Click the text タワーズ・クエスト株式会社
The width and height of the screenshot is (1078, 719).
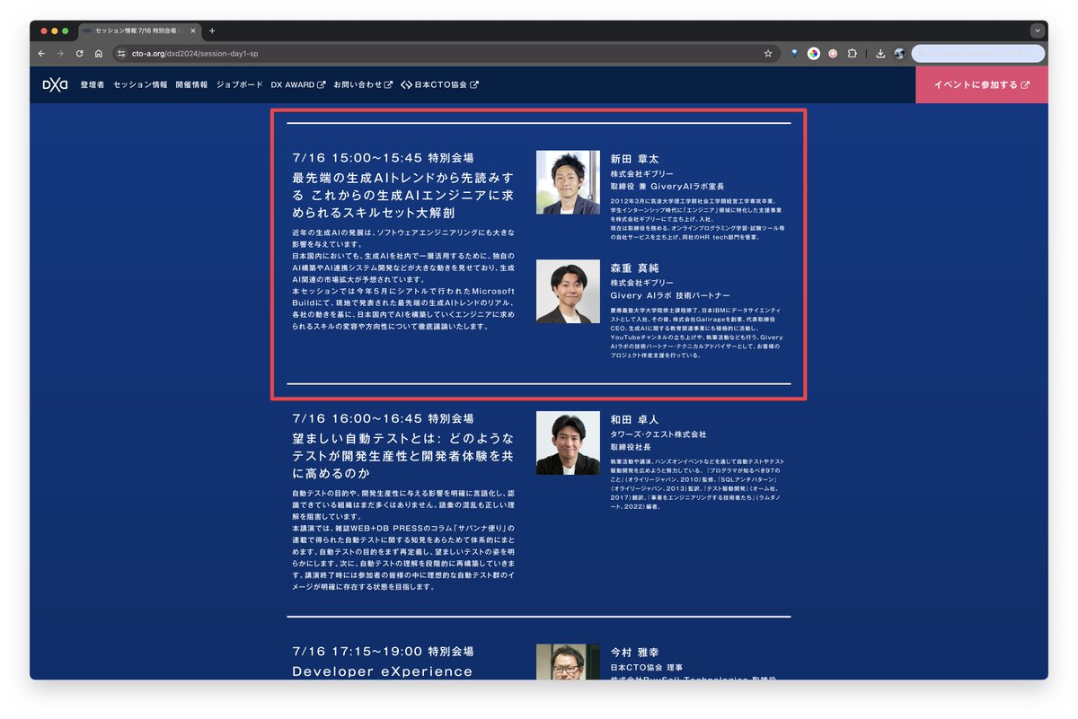pyautogui.click(x=658, y=434)
